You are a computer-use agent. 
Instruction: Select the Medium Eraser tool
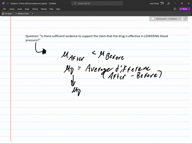22,14
